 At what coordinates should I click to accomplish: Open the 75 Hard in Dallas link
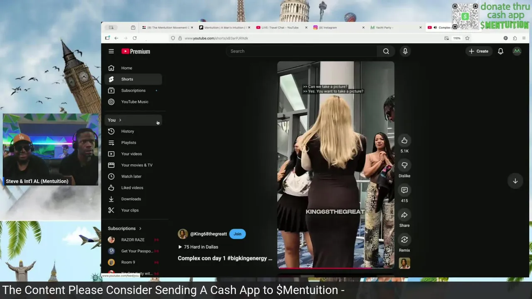tap(198, 247)
